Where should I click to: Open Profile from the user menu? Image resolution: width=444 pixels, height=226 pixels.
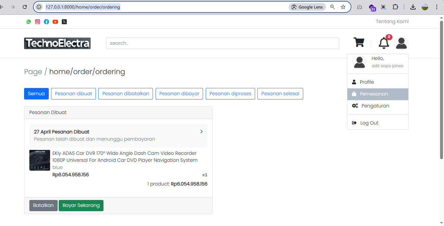coord(367,82)
